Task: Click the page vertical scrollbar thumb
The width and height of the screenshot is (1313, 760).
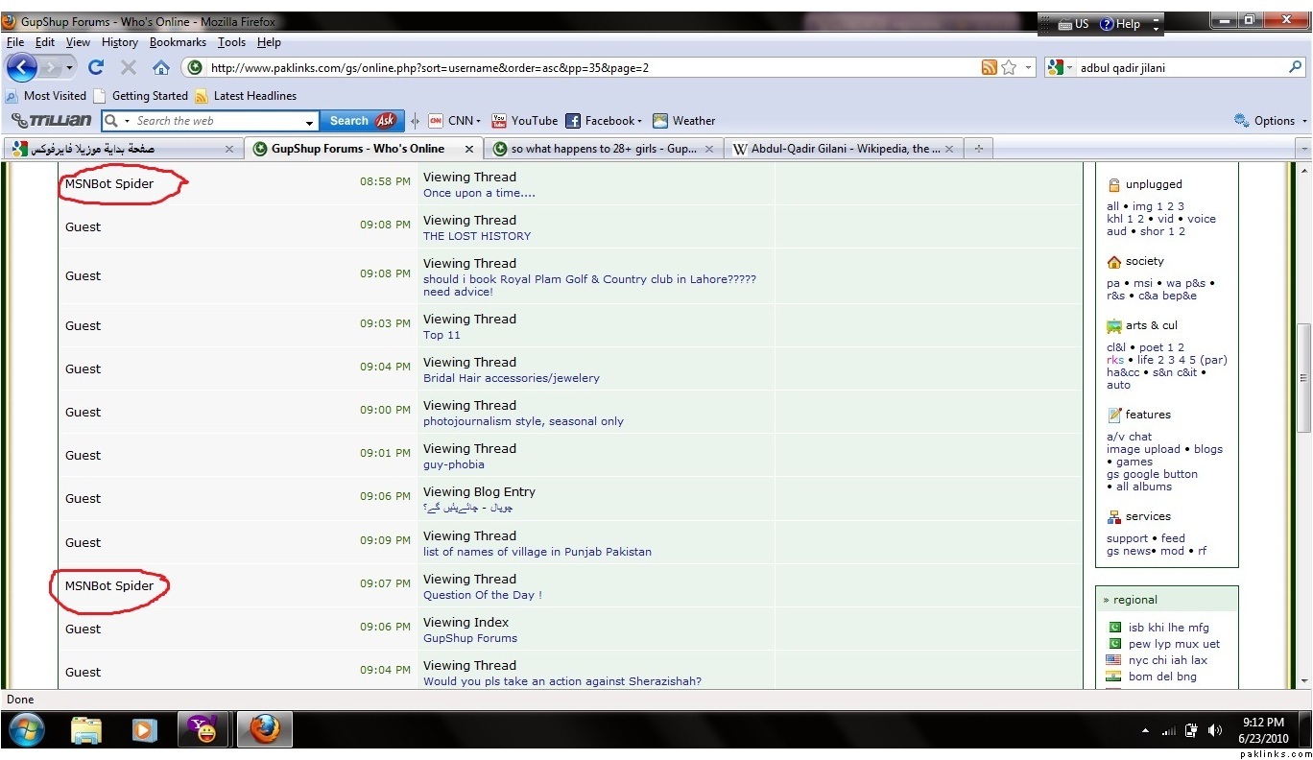Action: click(x=1303, y=377)
